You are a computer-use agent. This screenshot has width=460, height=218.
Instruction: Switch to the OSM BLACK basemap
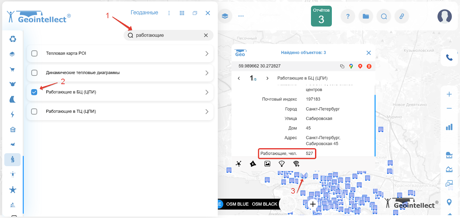pos(264,204)
